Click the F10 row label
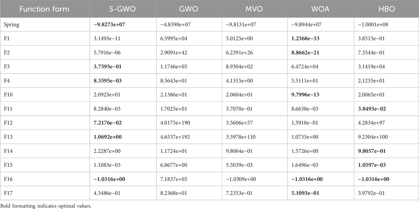The width and height of the screenshot is (419, 209). pyautogui.click(x=9, y=95)
